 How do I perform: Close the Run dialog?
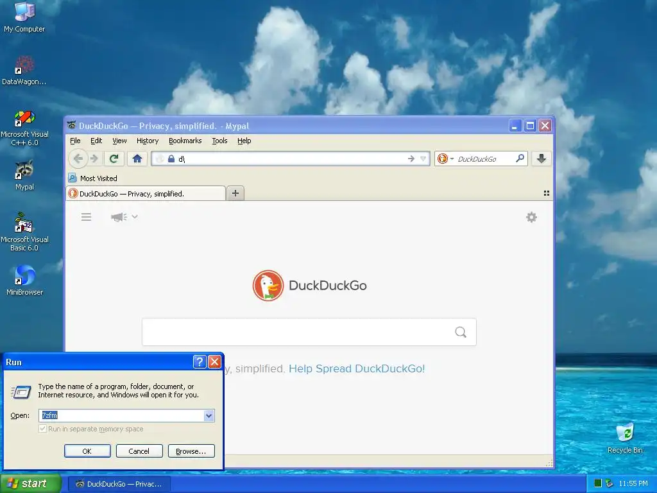pyautogui.click(x=214, y=361)
